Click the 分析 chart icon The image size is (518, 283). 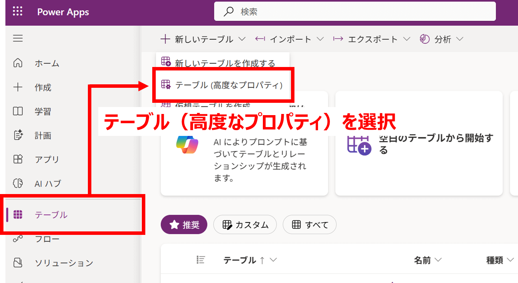[424, 39]
